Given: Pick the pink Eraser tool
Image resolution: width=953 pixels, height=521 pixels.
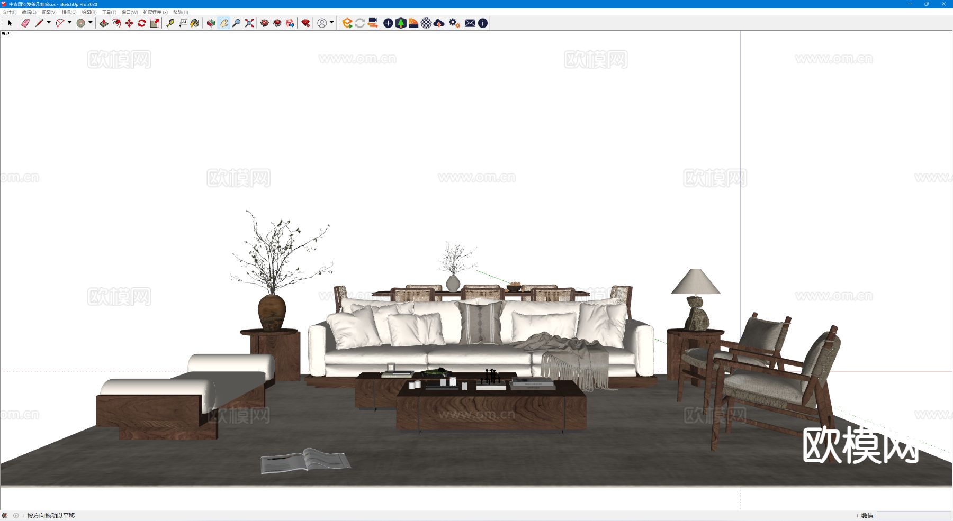Looking at the screenshot, I should [x=25, y=23].
